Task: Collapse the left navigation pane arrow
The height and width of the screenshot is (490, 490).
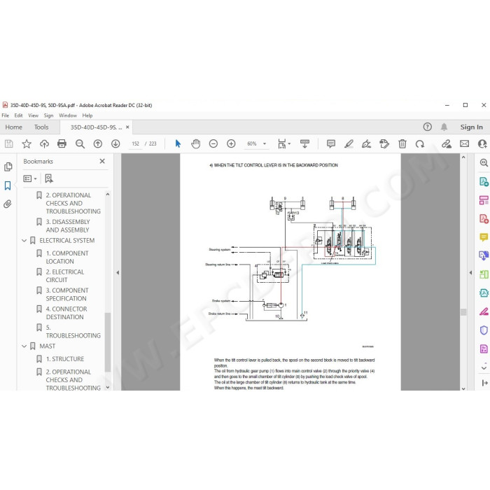Action: coord(118,272)
